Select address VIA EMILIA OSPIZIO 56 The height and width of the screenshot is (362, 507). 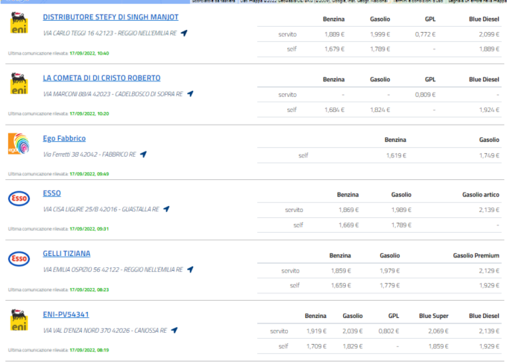[113, 269]
